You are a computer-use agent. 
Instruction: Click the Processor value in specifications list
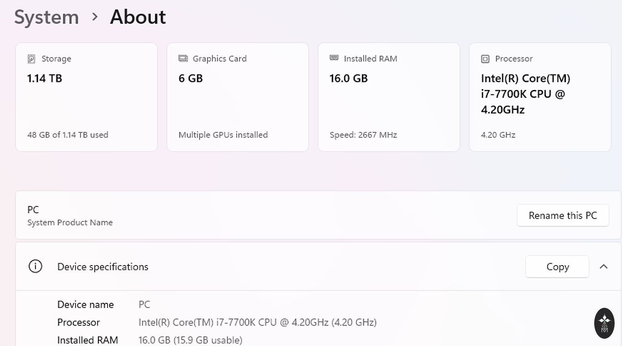pyautogui.click(x=257, y=322)
